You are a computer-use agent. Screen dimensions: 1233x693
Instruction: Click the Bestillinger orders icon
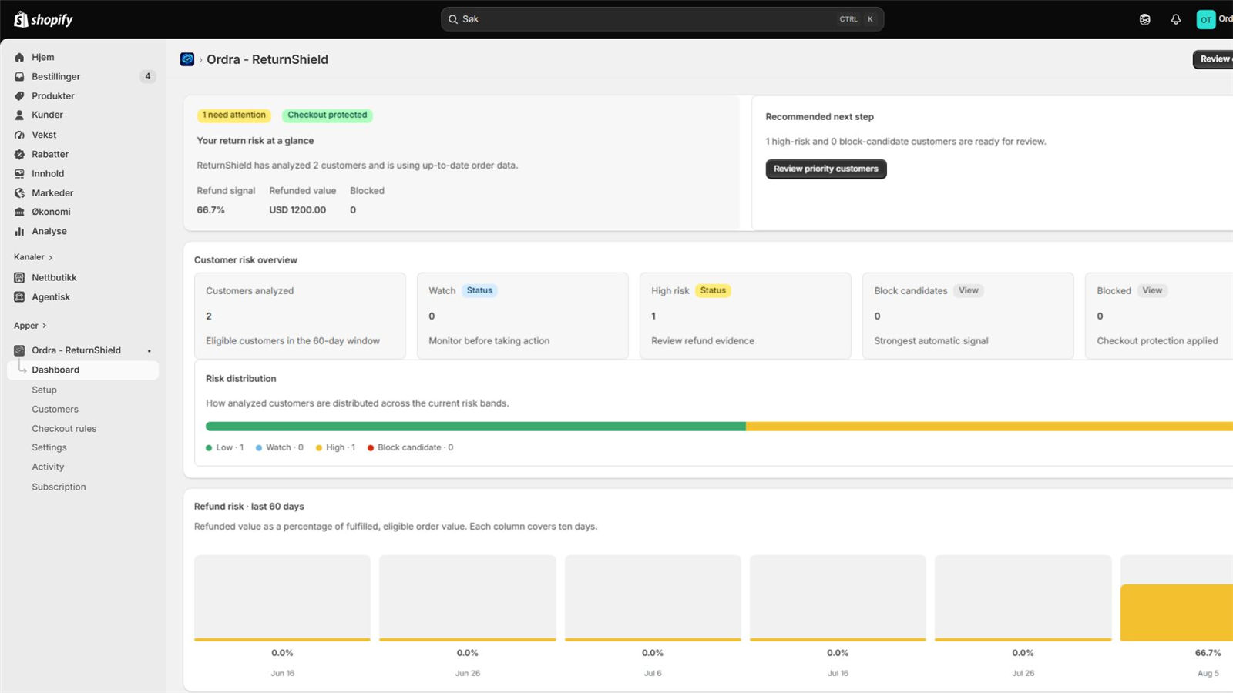pyautogui.click(x=19, y=76)
